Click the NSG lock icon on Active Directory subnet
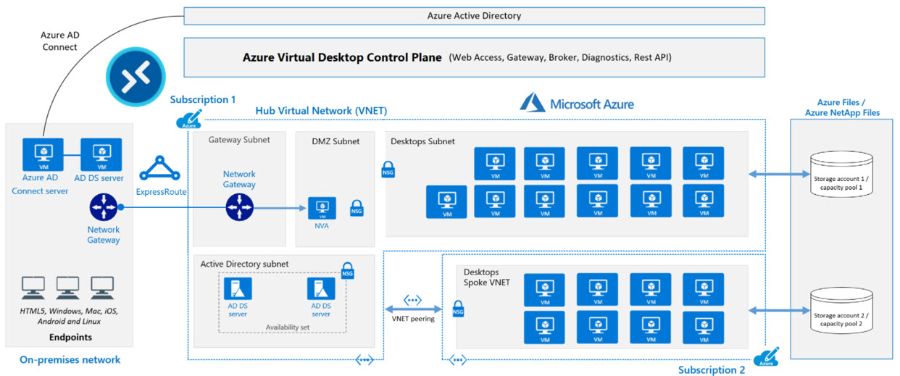This screenshot has width=900, height=376. click(x=347, y=270)
